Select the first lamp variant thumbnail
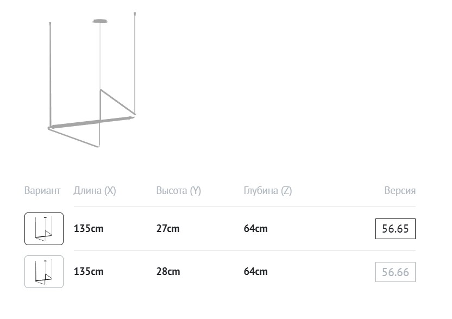The height and width of the screenshot is (319, 452). coord(44,229)
